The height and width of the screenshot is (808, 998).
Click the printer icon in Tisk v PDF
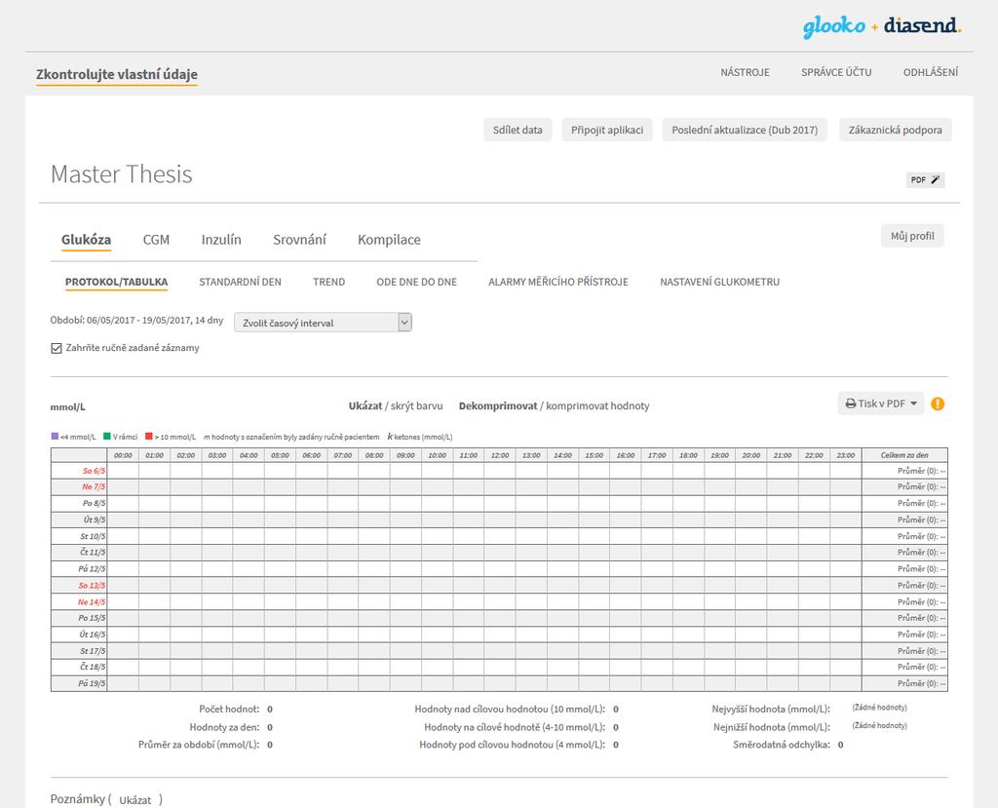(x=850, y=404)
